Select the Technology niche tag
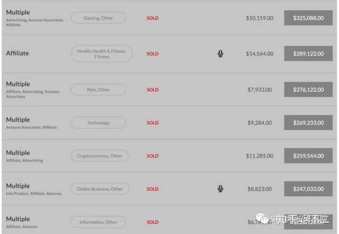Screen dimensions: 339x234 tap(98, 122)
